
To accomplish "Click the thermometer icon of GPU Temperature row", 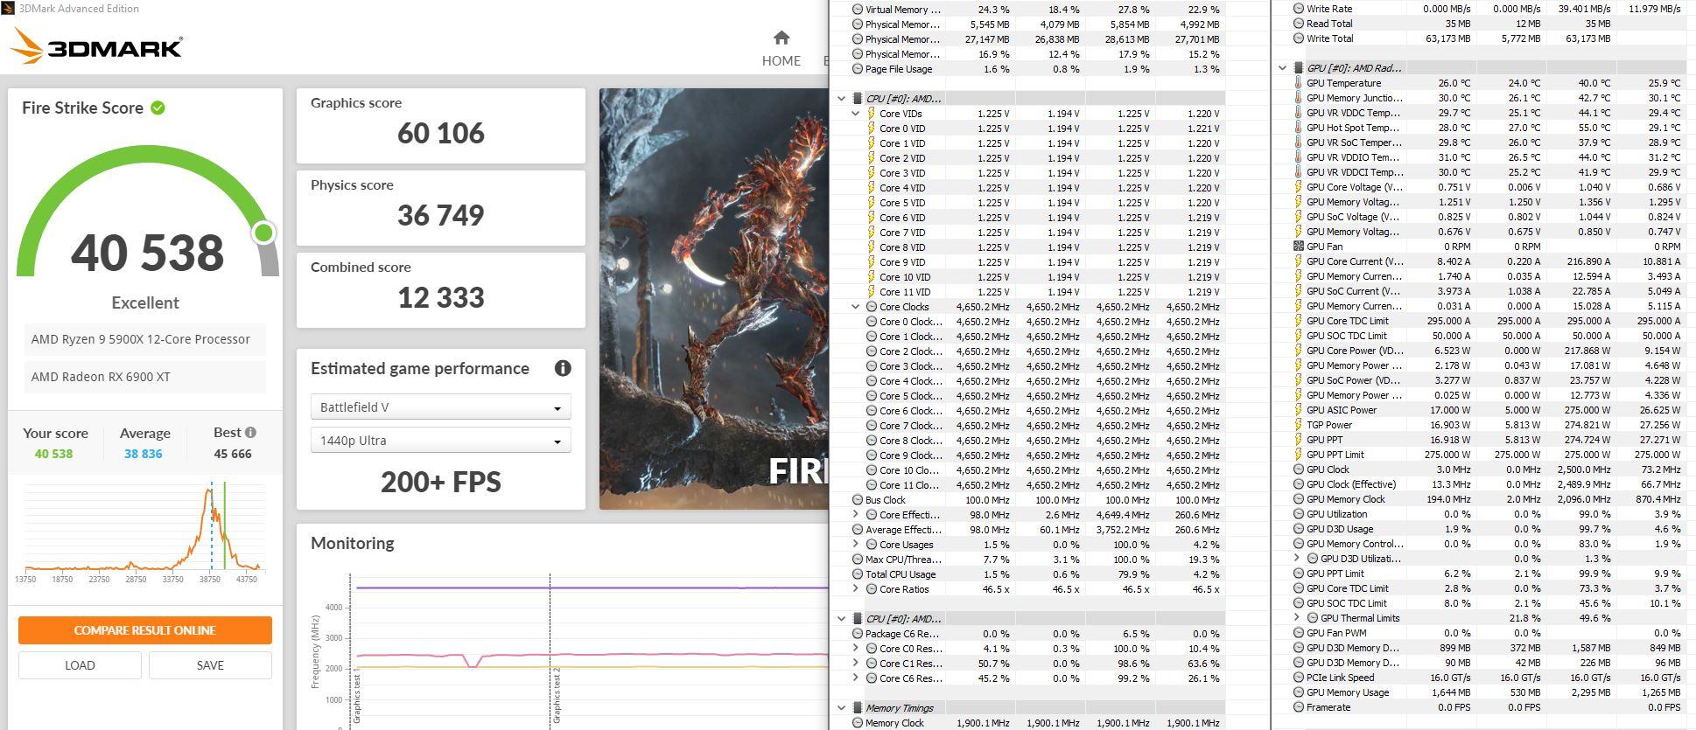I will coord(1299,83).
